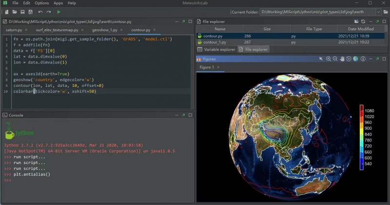
Task: Open the Apps menu
Action: [x=58, y=3]
